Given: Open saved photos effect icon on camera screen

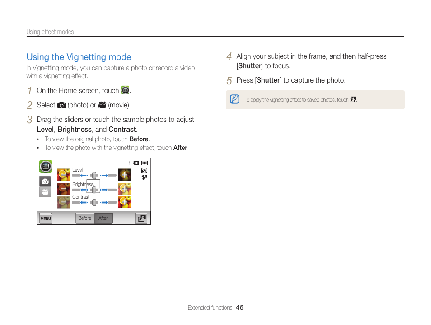Looking at the screenshot, I should click(x=141, y=218).
